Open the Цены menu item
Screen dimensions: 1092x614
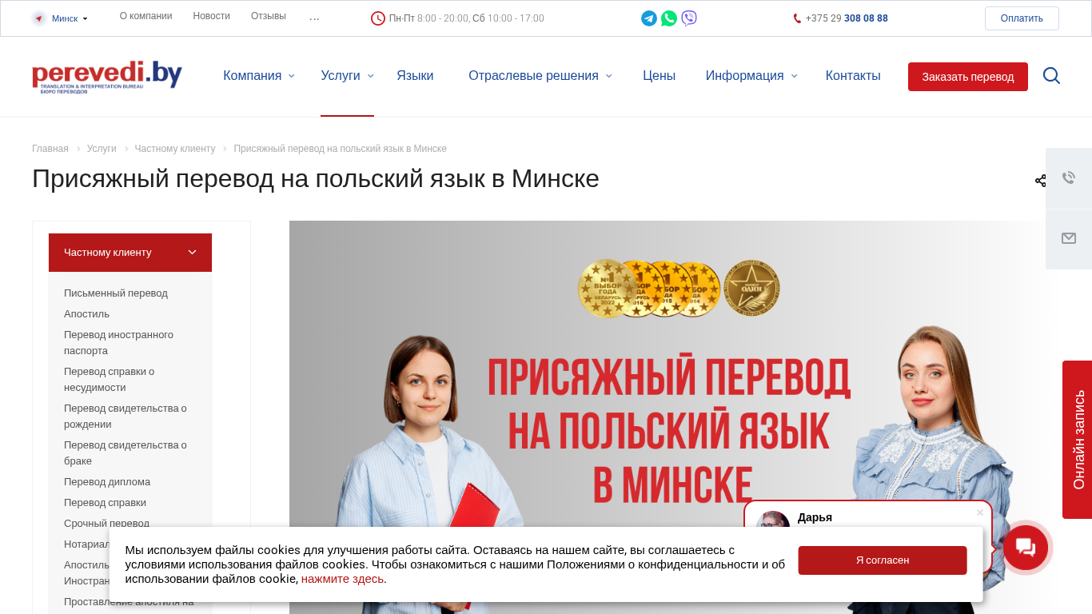coord(659,76)
